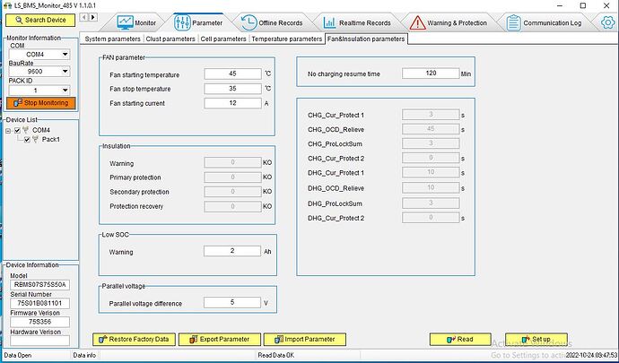Click the DHG_Cur_Protect 1 value field
This screenshot has width=619, height=363.
click(x=431, y=172)
